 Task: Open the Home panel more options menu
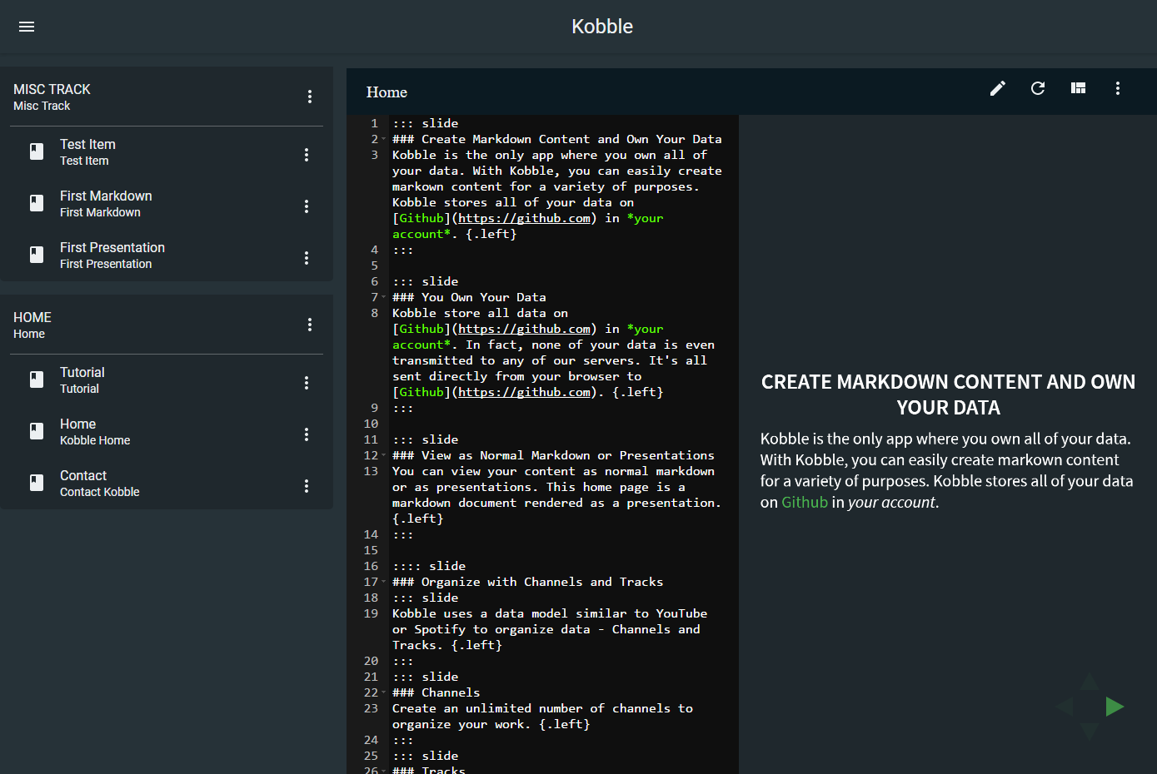pos(1118,88)
